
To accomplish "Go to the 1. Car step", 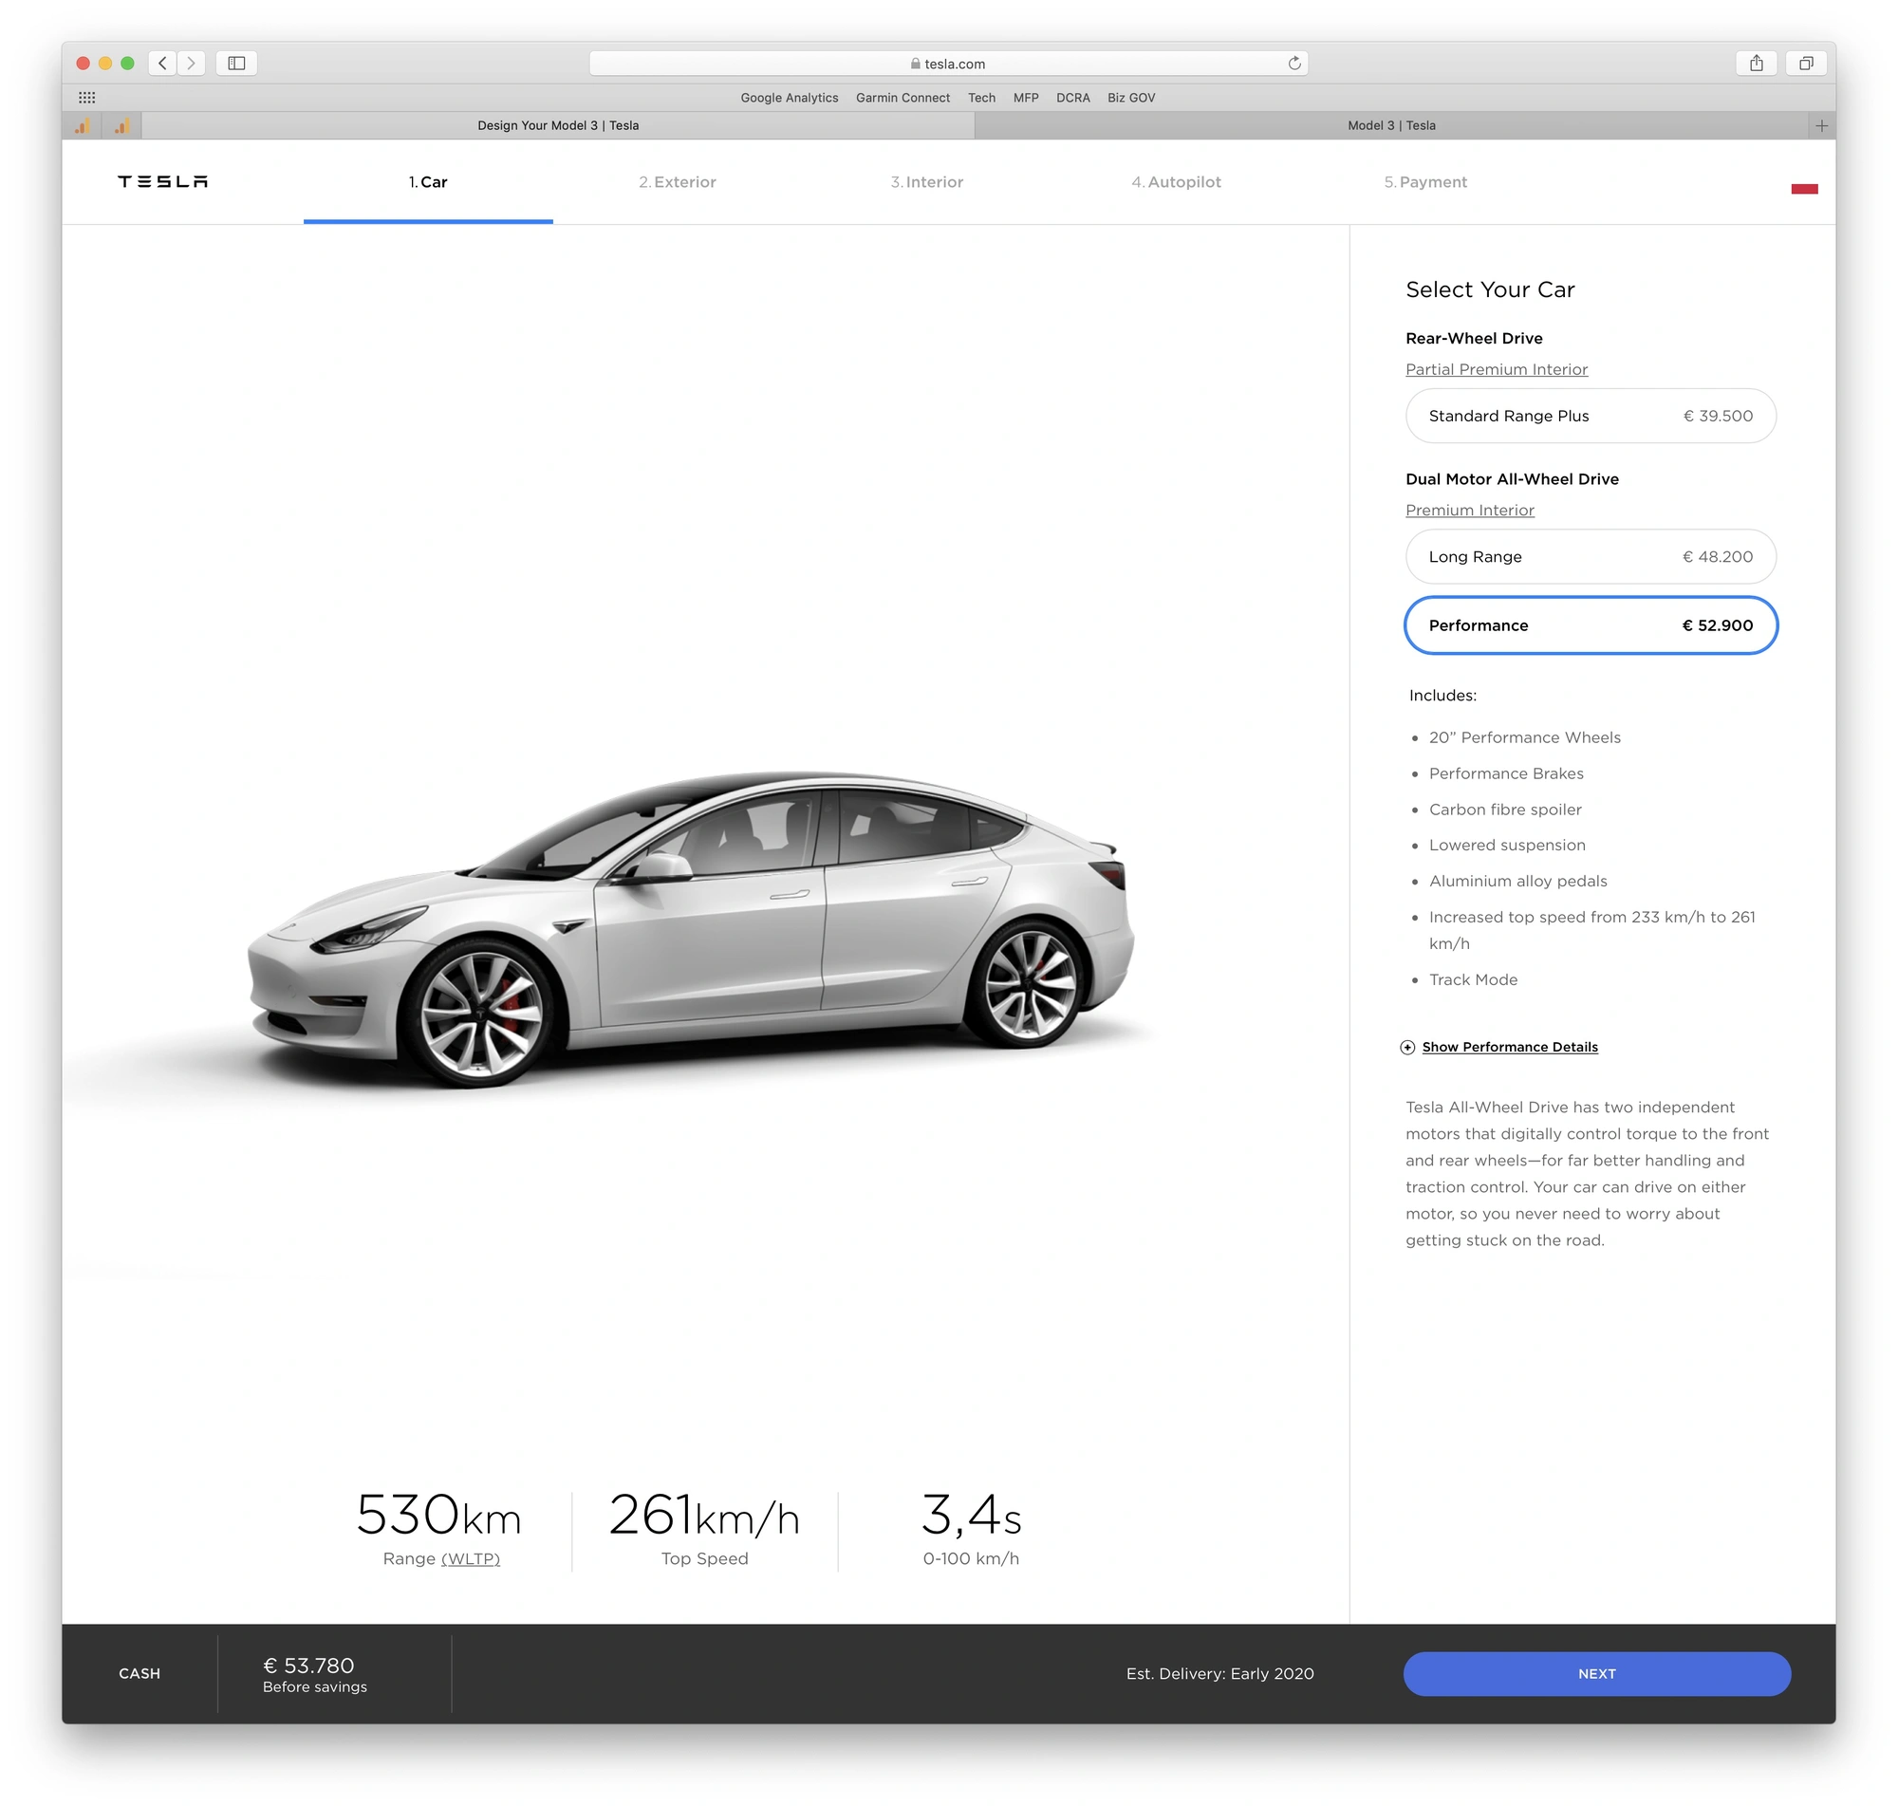I will click(427, 182).
